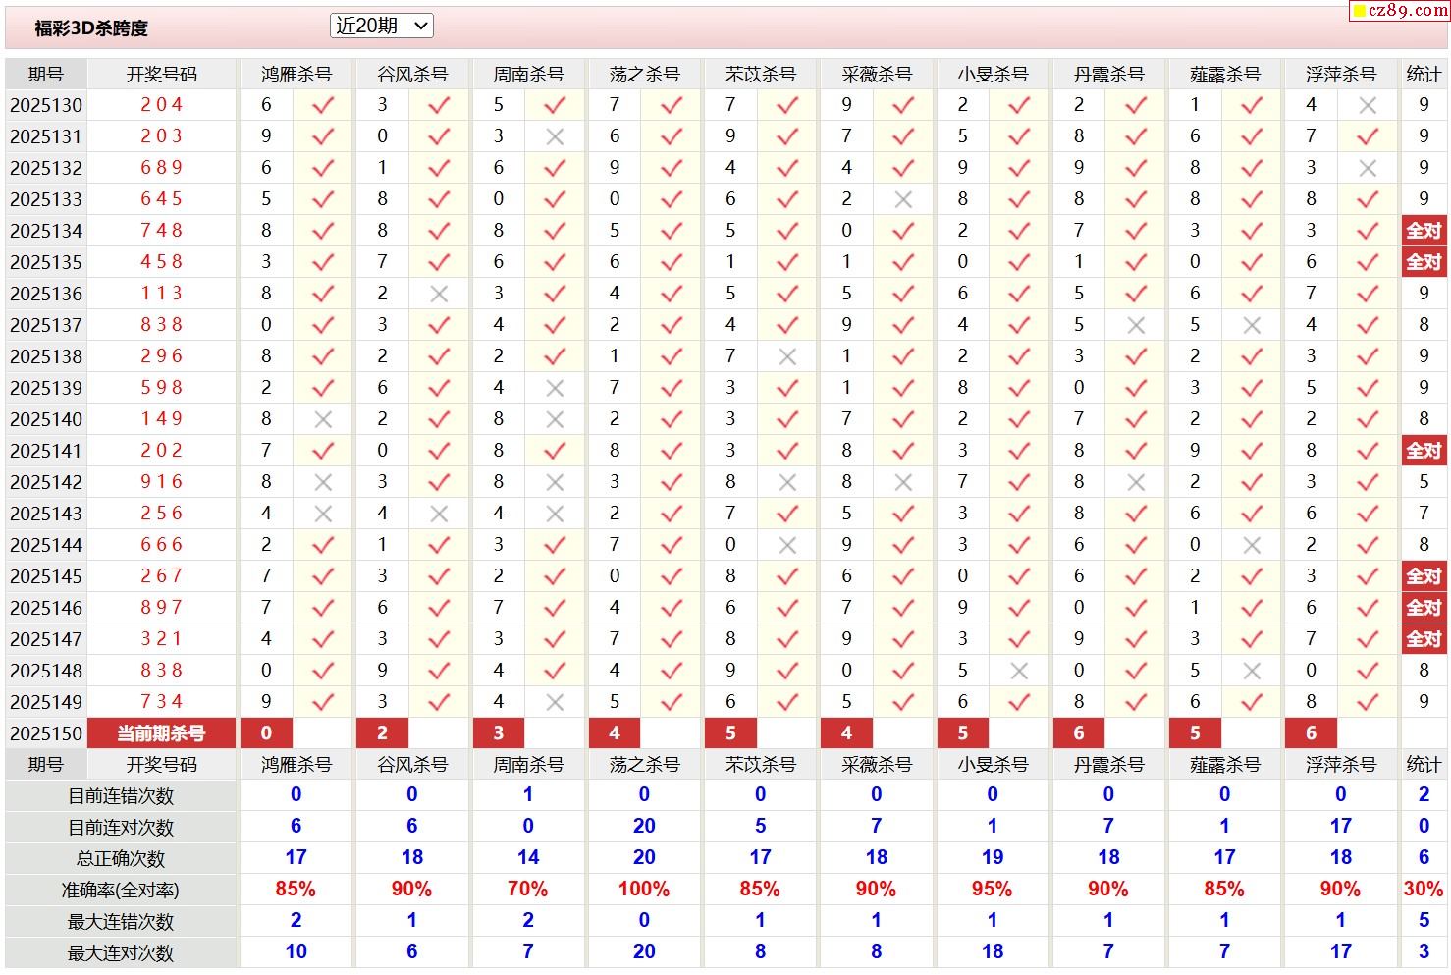
Task: Click the top 荡之杀号 column header
Action: tap(644, 75)
